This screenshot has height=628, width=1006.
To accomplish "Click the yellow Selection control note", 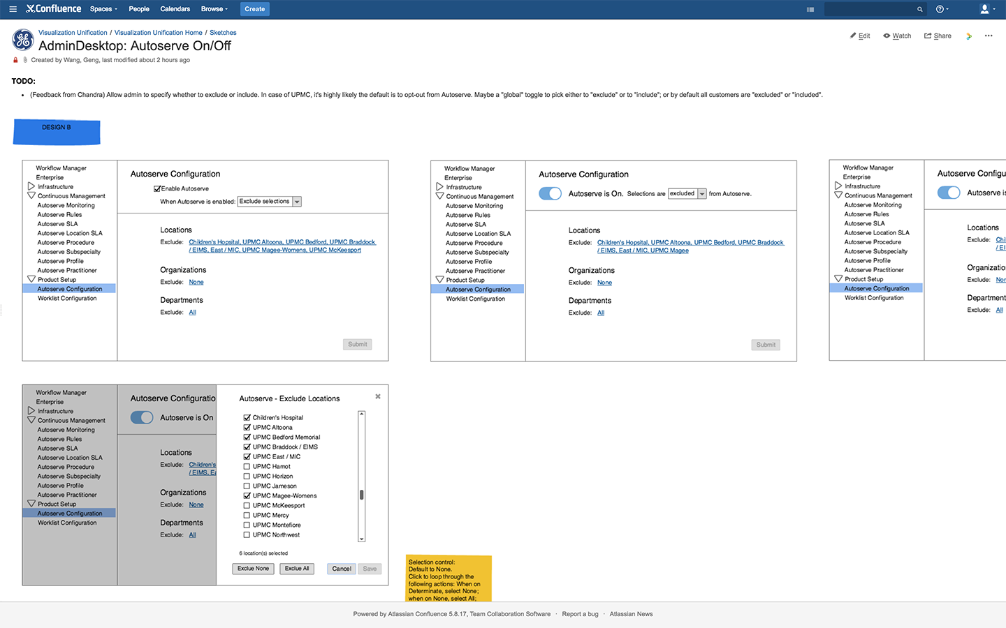I will click(449, 578).
